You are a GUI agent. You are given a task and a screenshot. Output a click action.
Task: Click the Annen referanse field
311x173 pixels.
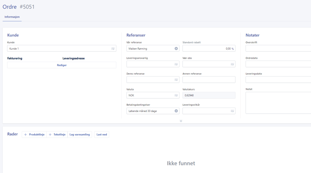click(209, 79)
